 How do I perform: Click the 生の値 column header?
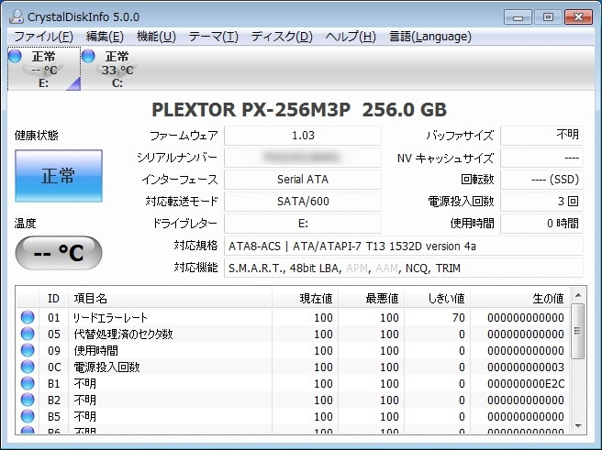(548, 298)
